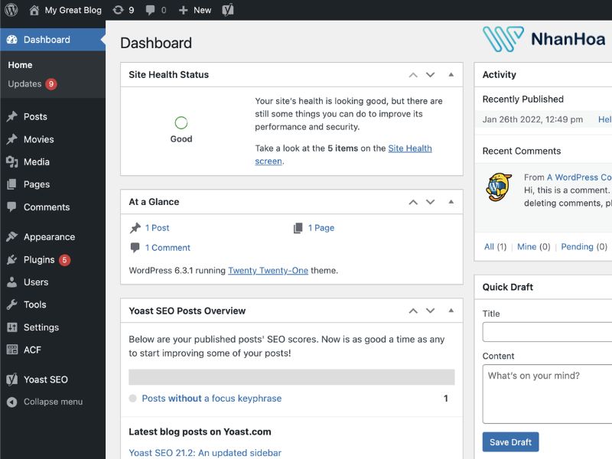Click the Wapuu commenter avatar
612x459 pixels.
point(499,187)
